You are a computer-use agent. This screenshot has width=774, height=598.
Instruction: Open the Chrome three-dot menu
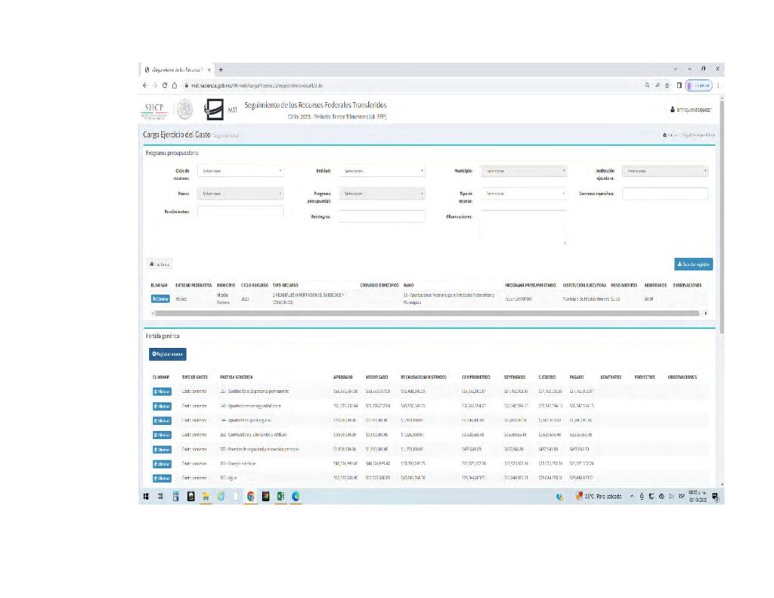point(718,85)
